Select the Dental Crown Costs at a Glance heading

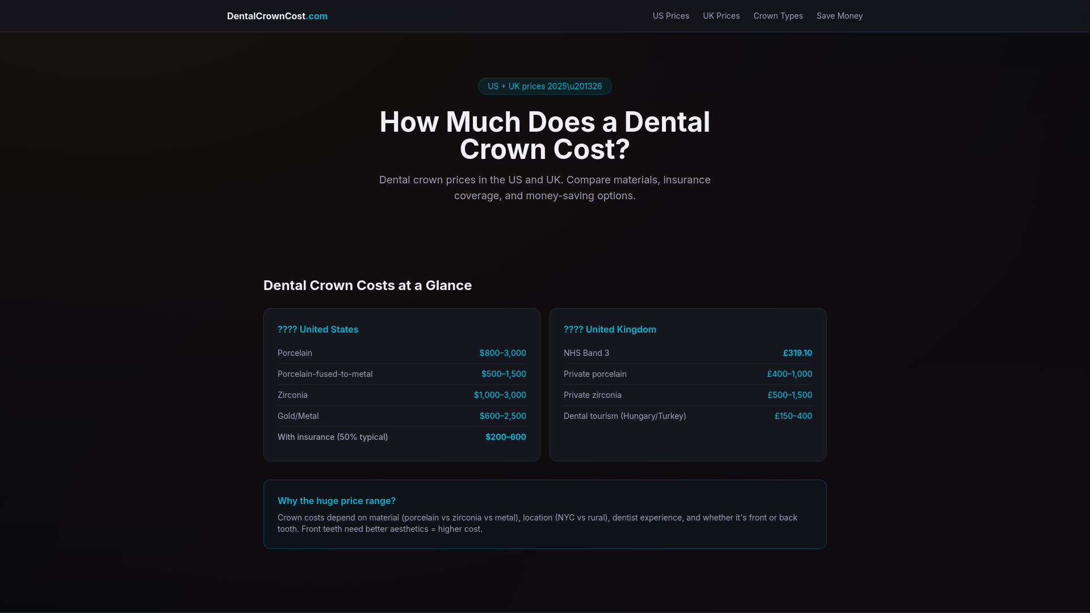(367, 285)
